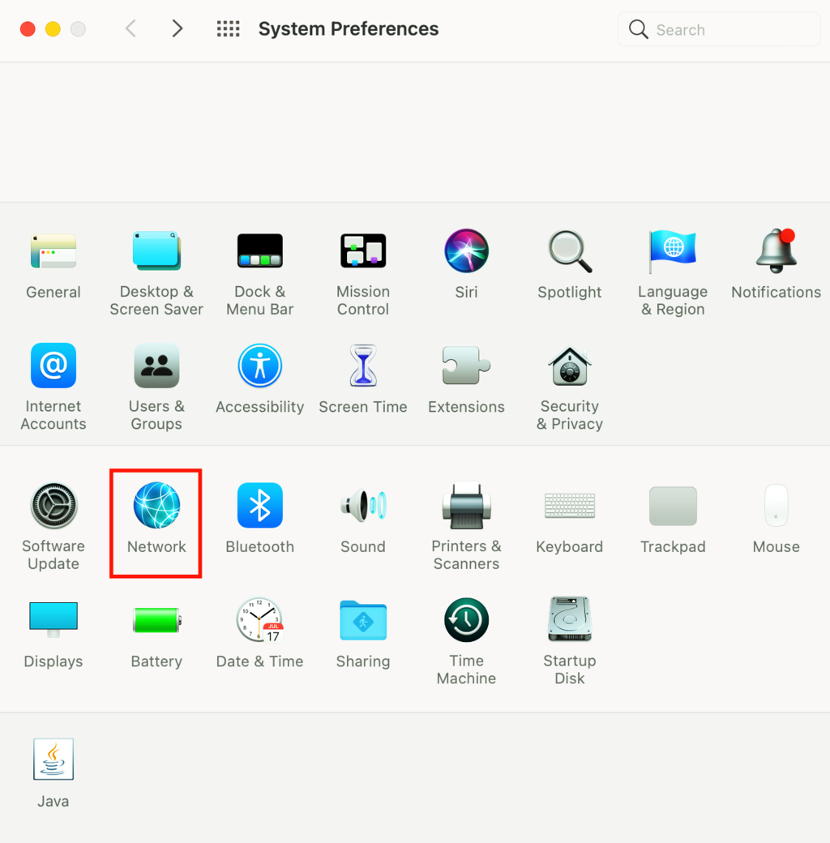Click the forward navigation arrow
Viewport: 830px width, 843px height.
coord(177,29)
